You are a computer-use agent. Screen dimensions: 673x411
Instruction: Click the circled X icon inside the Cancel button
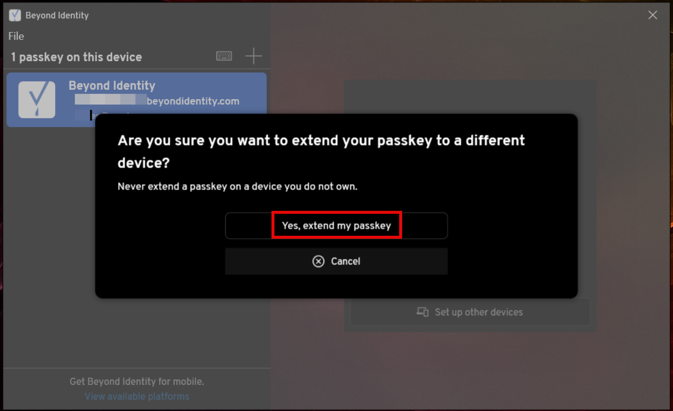point(318,261)
